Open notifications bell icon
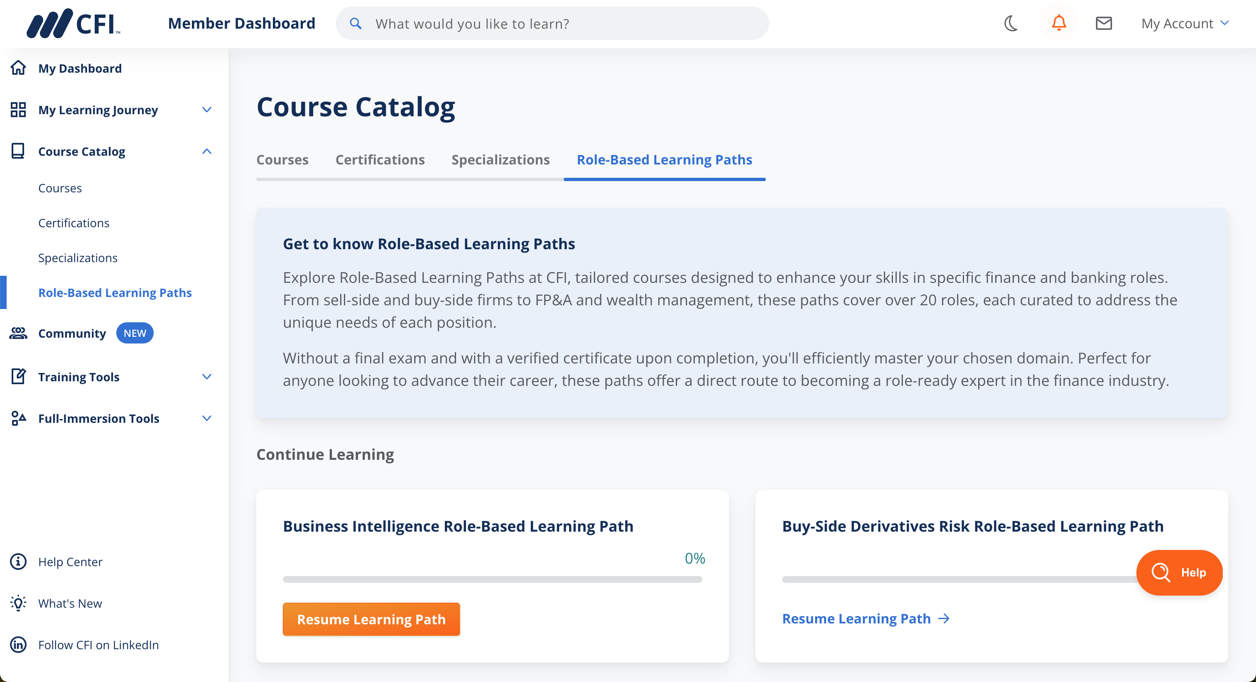 click(x=1059, y=23)
